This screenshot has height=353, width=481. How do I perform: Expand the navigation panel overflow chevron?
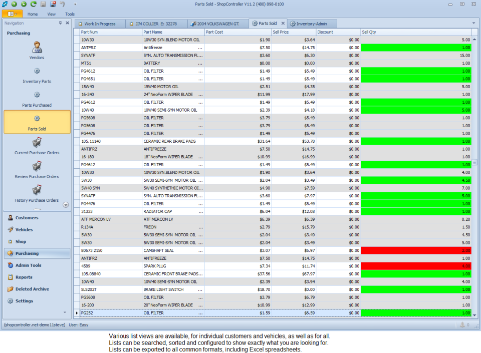click(x=65, y=204)
